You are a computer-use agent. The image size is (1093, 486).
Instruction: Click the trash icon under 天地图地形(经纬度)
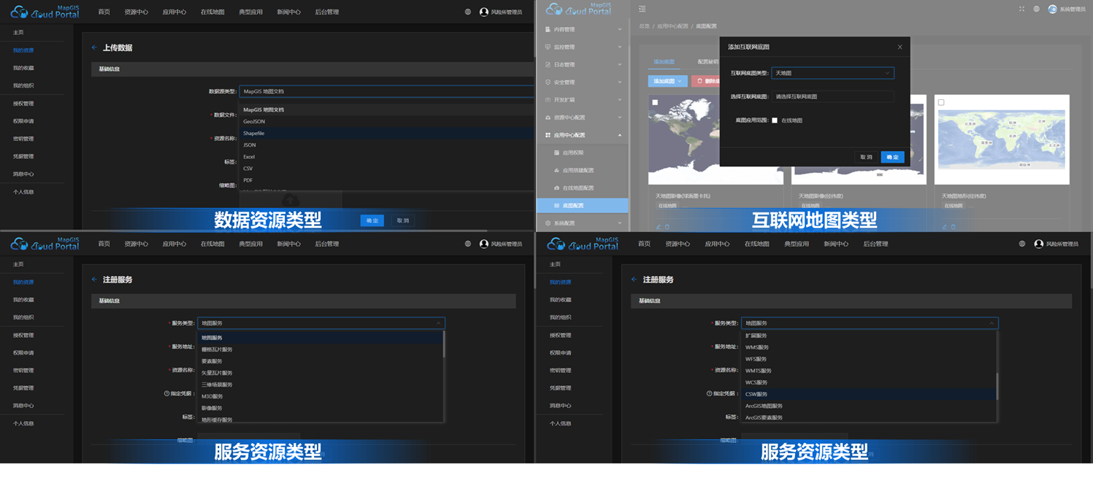[953, 227]
